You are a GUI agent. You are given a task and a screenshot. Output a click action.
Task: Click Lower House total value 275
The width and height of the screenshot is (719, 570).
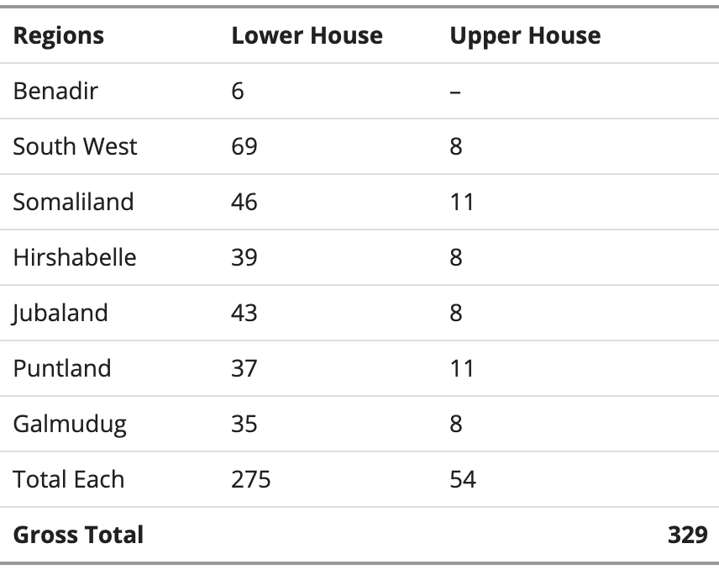coord(251,479)
